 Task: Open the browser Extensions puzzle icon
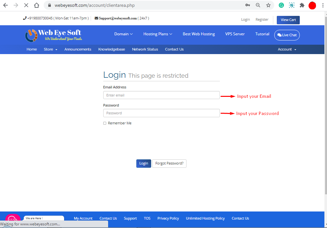(x=302, y=5)
